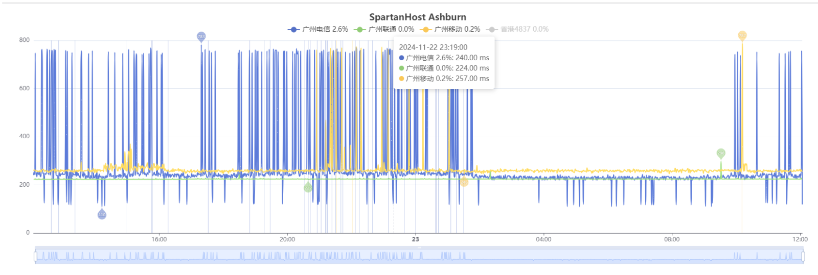The height and width of the screenshot is (275, 818).
Task: Click the yellow max marker pin at top right
Action: pos(742,35)
